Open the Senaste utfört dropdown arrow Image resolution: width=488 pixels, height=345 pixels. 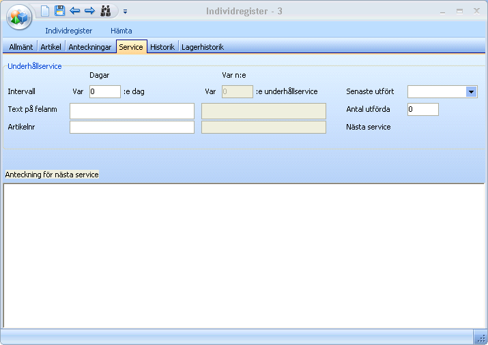[x=471, y=91]
